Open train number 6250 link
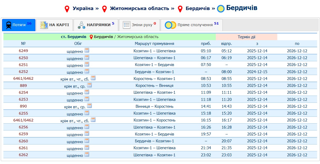 click(x=23, y=58)
